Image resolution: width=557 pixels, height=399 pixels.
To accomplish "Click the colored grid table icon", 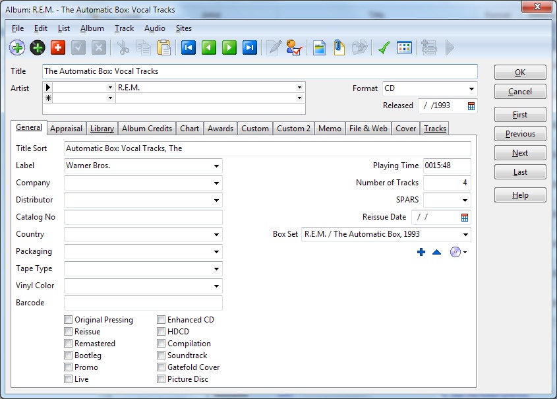I will (x=404, y=47).
